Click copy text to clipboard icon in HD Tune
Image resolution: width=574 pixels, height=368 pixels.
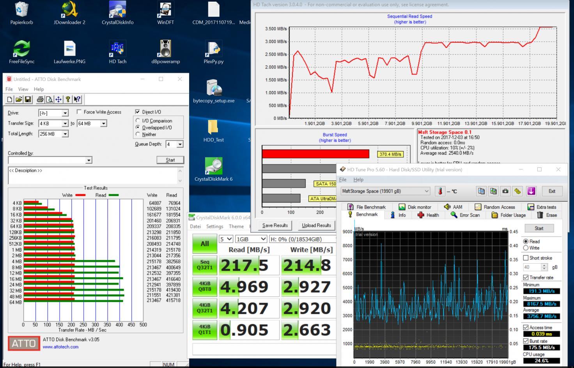(x=481, y=191)
